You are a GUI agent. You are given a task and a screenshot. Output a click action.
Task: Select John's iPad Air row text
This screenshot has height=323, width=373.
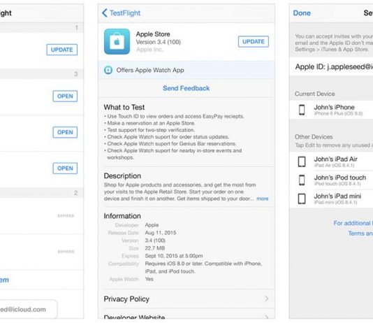pyautogui.click(x=335, y=159)
